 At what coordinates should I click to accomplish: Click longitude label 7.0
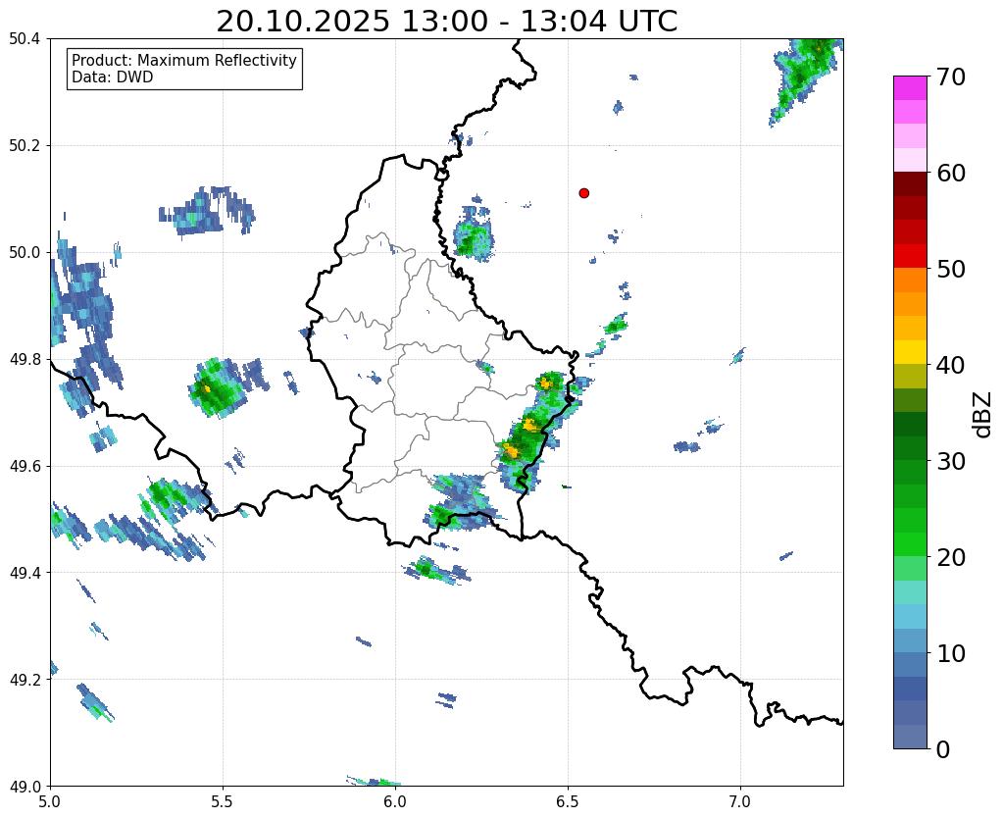click(741, 801)
